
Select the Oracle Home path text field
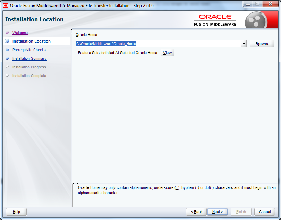coord(158,44)
